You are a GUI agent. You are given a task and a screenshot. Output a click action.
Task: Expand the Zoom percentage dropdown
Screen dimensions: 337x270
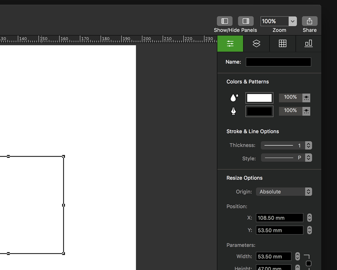coord(292,21)
